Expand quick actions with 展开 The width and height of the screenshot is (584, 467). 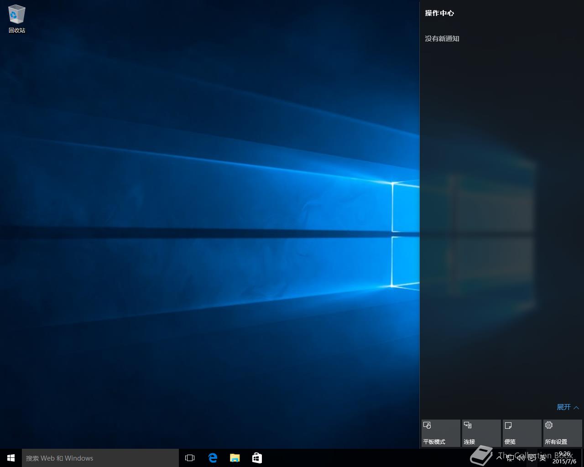point(568,407)
